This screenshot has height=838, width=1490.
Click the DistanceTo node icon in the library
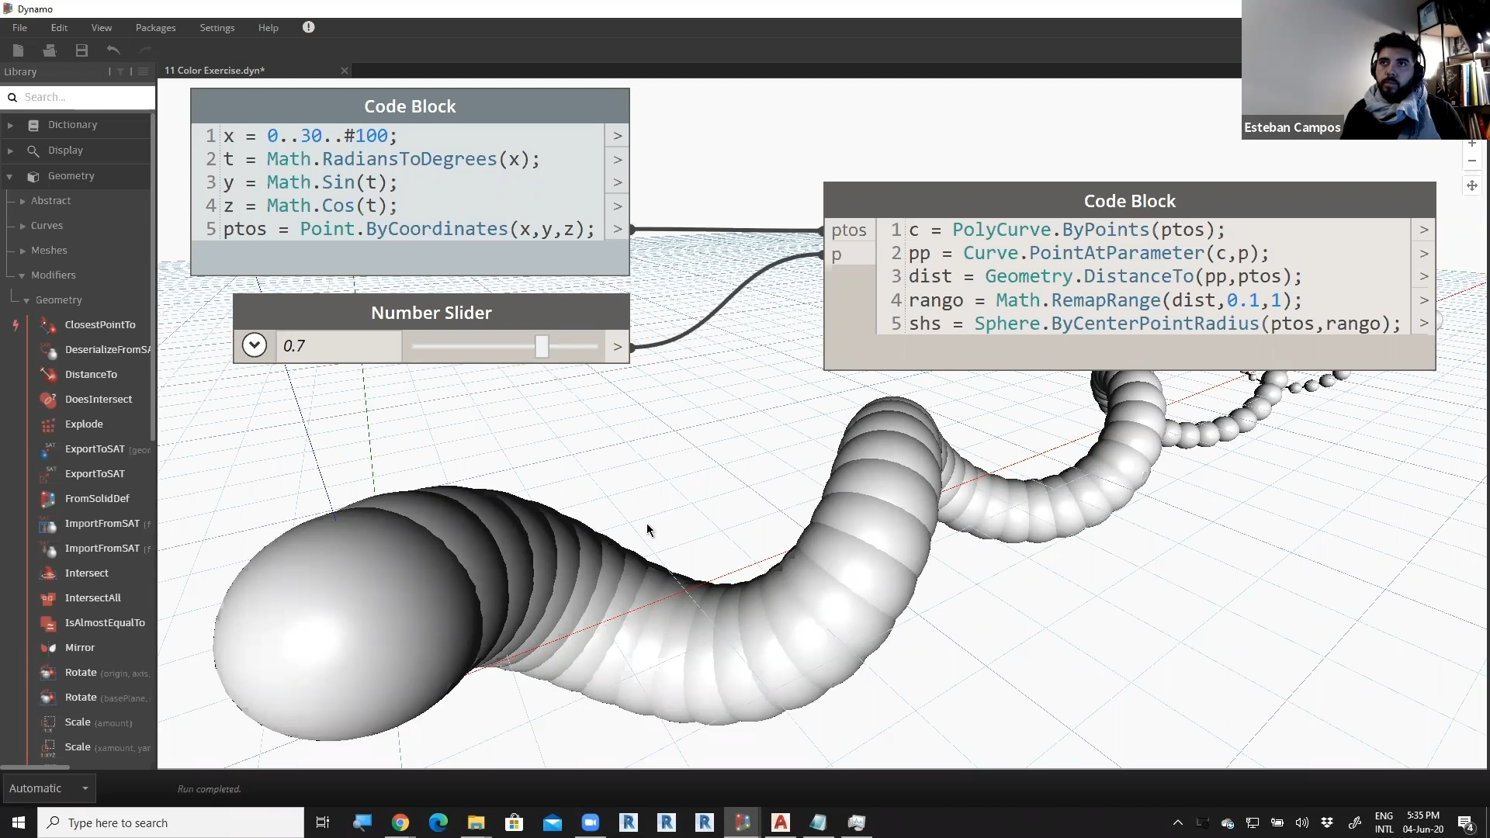48,375
